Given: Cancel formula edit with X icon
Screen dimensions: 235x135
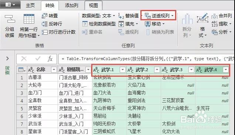Looking at the screenshot, I should click(24, 59).
